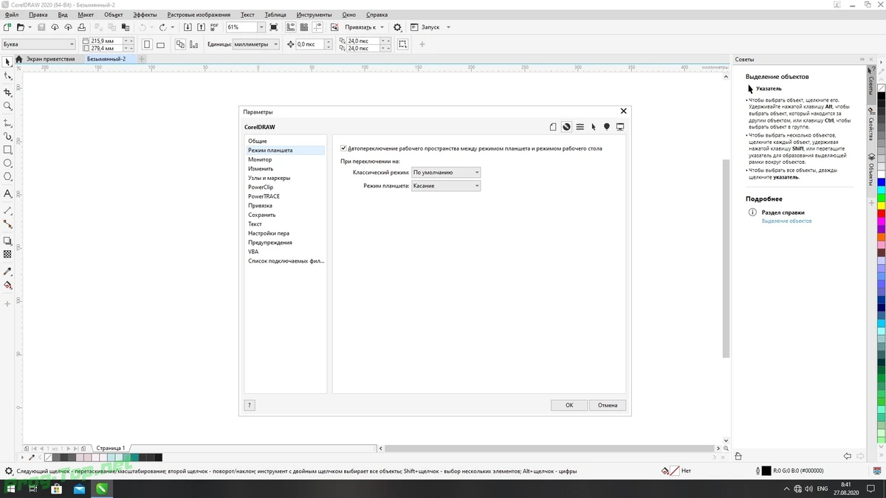886x498 pixels.
Task: Open the Выделение объектов help link
Action: click(786, 221)
